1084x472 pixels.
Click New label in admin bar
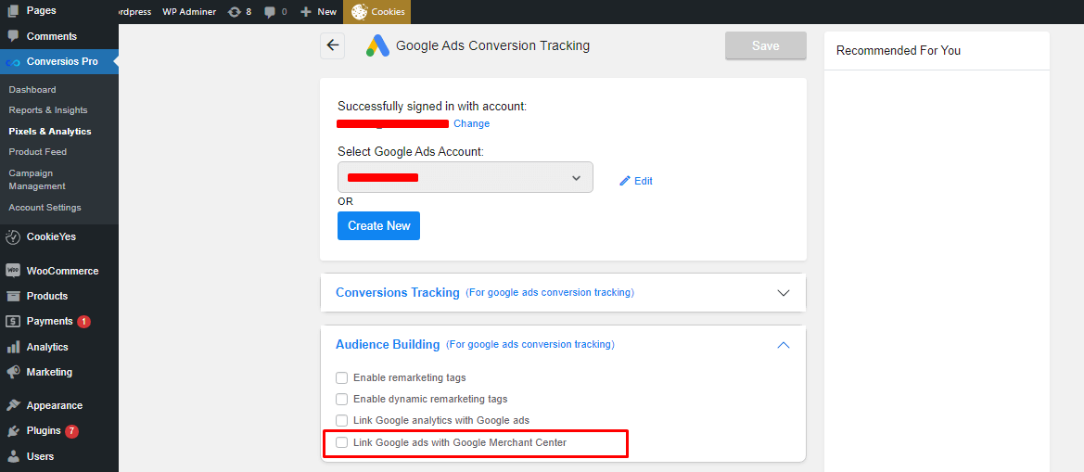(x=327, y=12)
